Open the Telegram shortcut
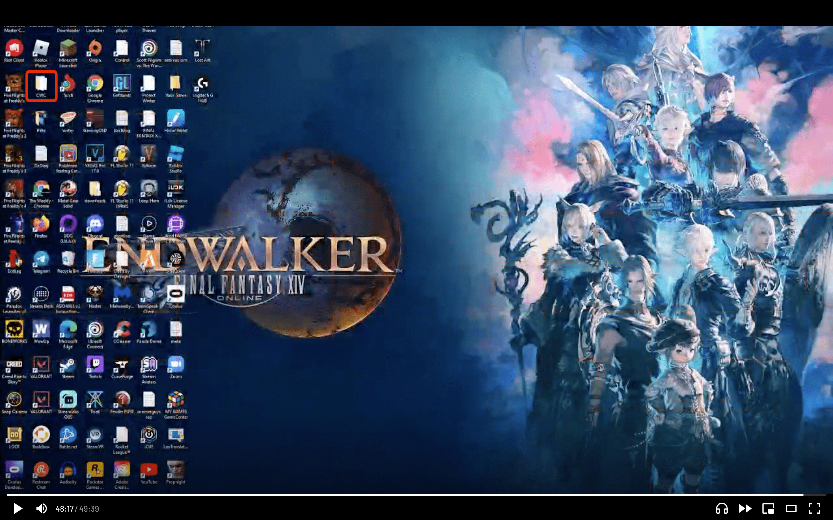 pos(41,262)
